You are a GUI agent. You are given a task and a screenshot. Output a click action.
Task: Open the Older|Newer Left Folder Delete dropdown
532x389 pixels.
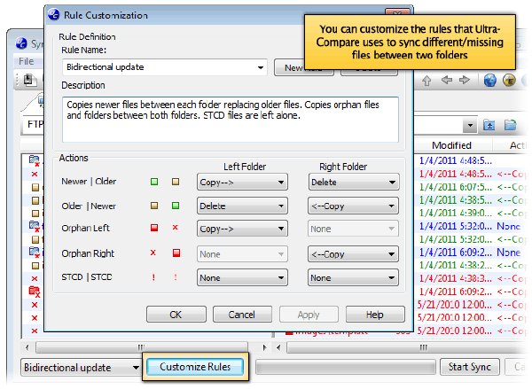click(242, 206)
